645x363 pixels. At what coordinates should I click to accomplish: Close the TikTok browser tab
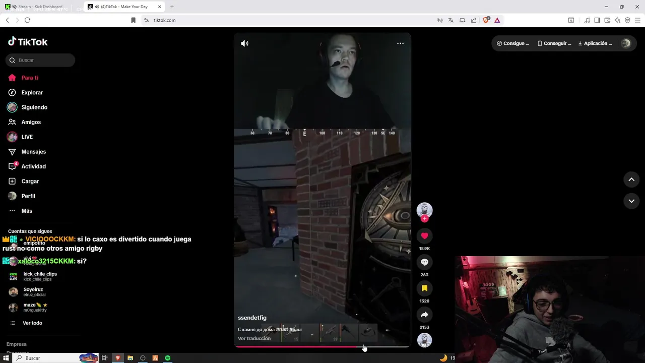click(x=160, y=7)
